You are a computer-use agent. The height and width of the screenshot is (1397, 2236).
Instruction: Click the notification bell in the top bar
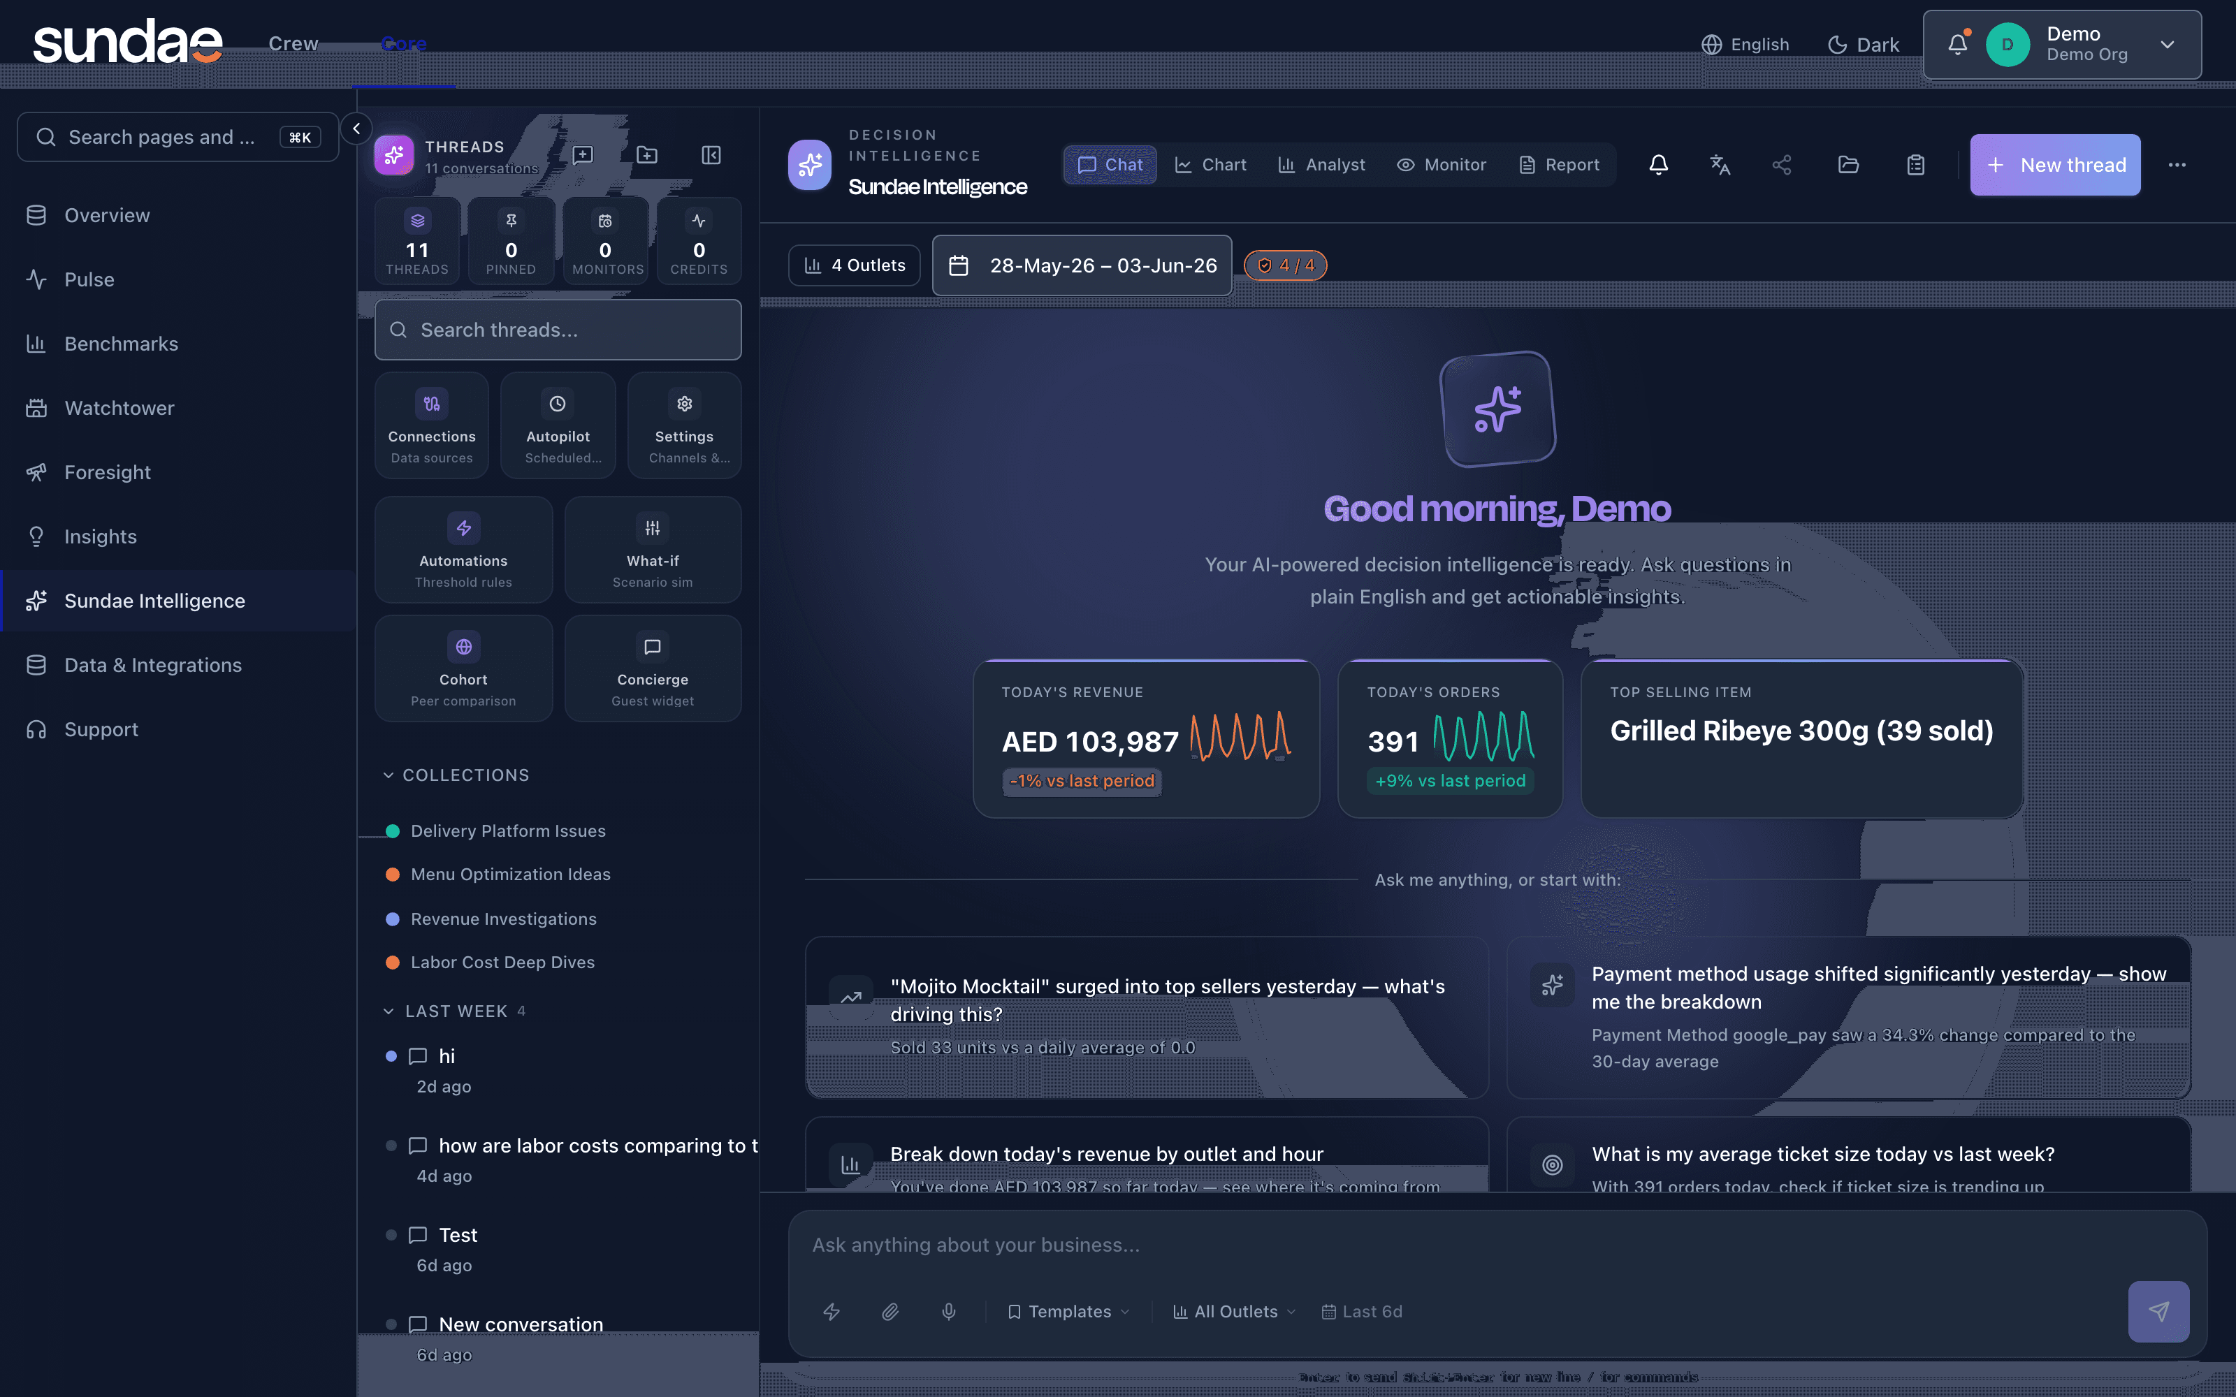click(1957, 43)
